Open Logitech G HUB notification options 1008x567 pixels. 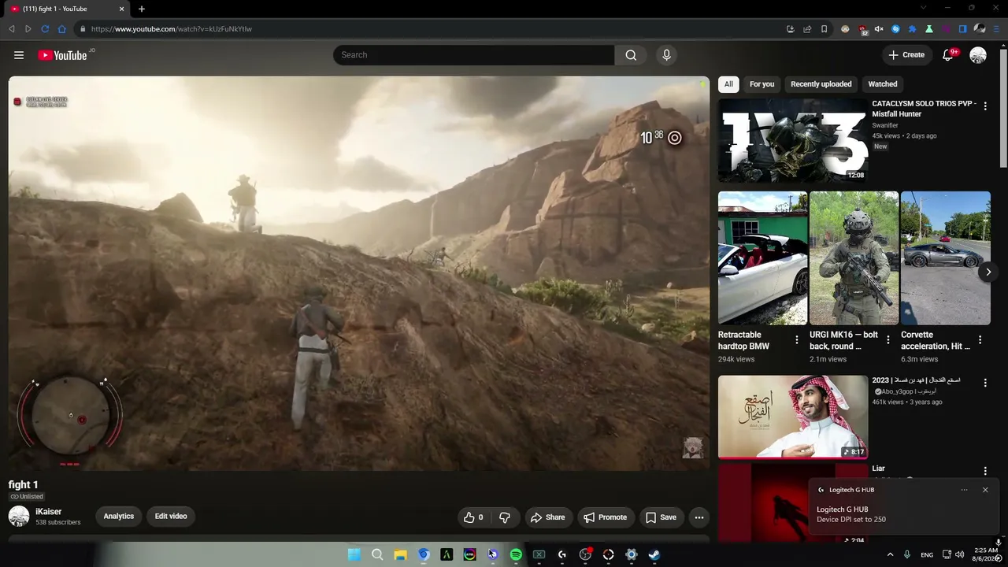pos(964,490)
